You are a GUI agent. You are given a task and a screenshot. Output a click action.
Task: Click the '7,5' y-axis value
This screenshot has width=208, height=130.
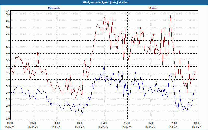(8, 34)
